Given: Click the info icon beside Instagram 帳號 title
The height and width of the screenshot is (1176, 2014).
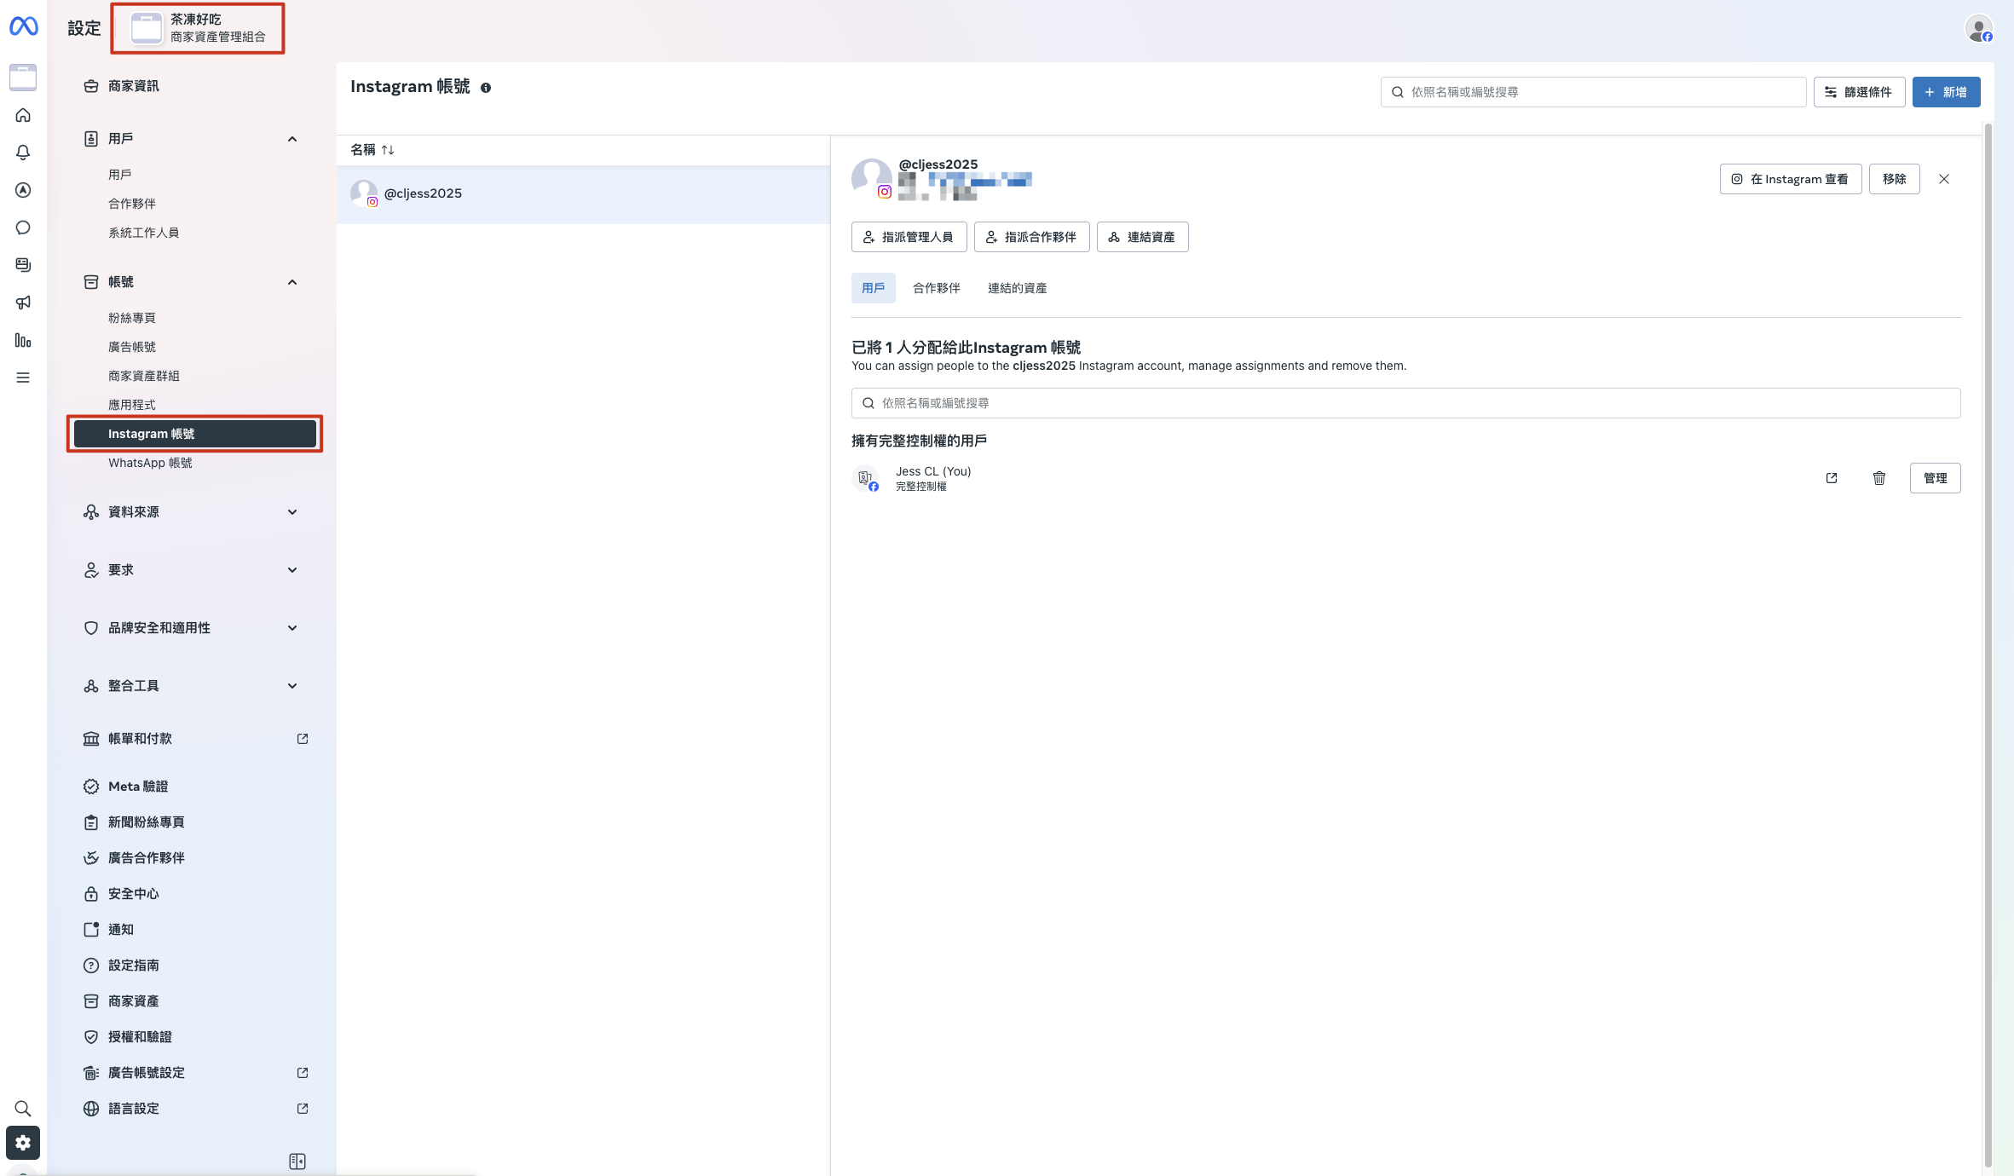Looking at the screenshot, I should (x=486, y=88).
